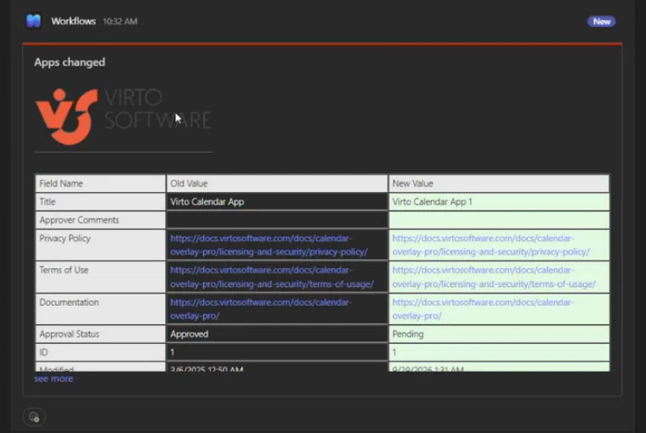Click the New Value column header
Screen dimensions: 646x433
point(499,183)
